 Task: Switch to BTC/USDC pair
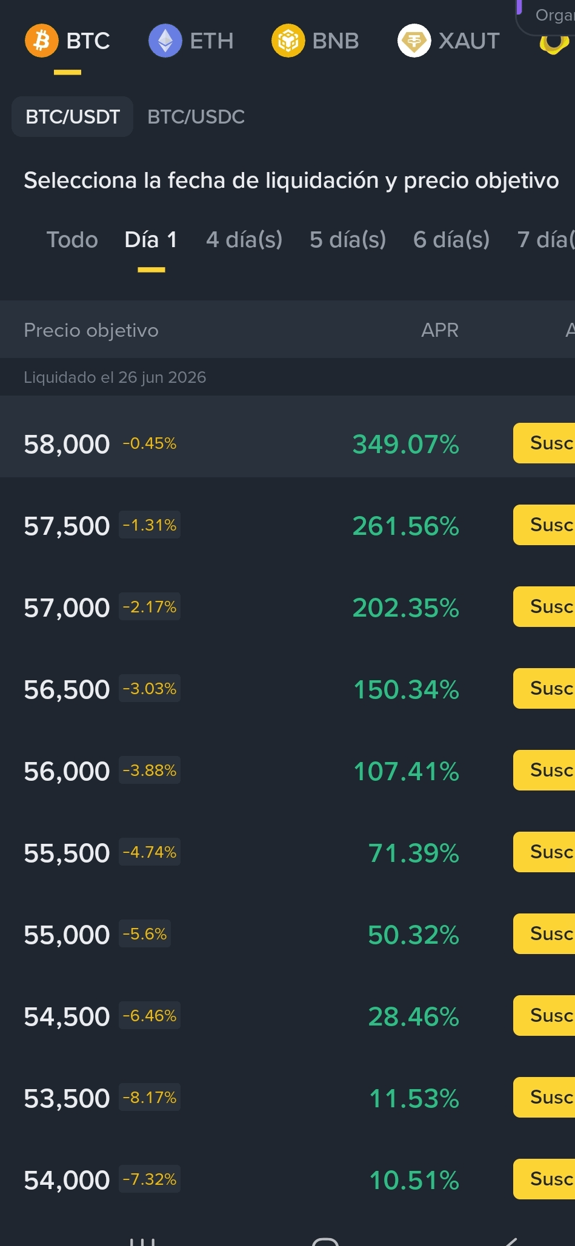pyautogui.click(x=196, y=116)
